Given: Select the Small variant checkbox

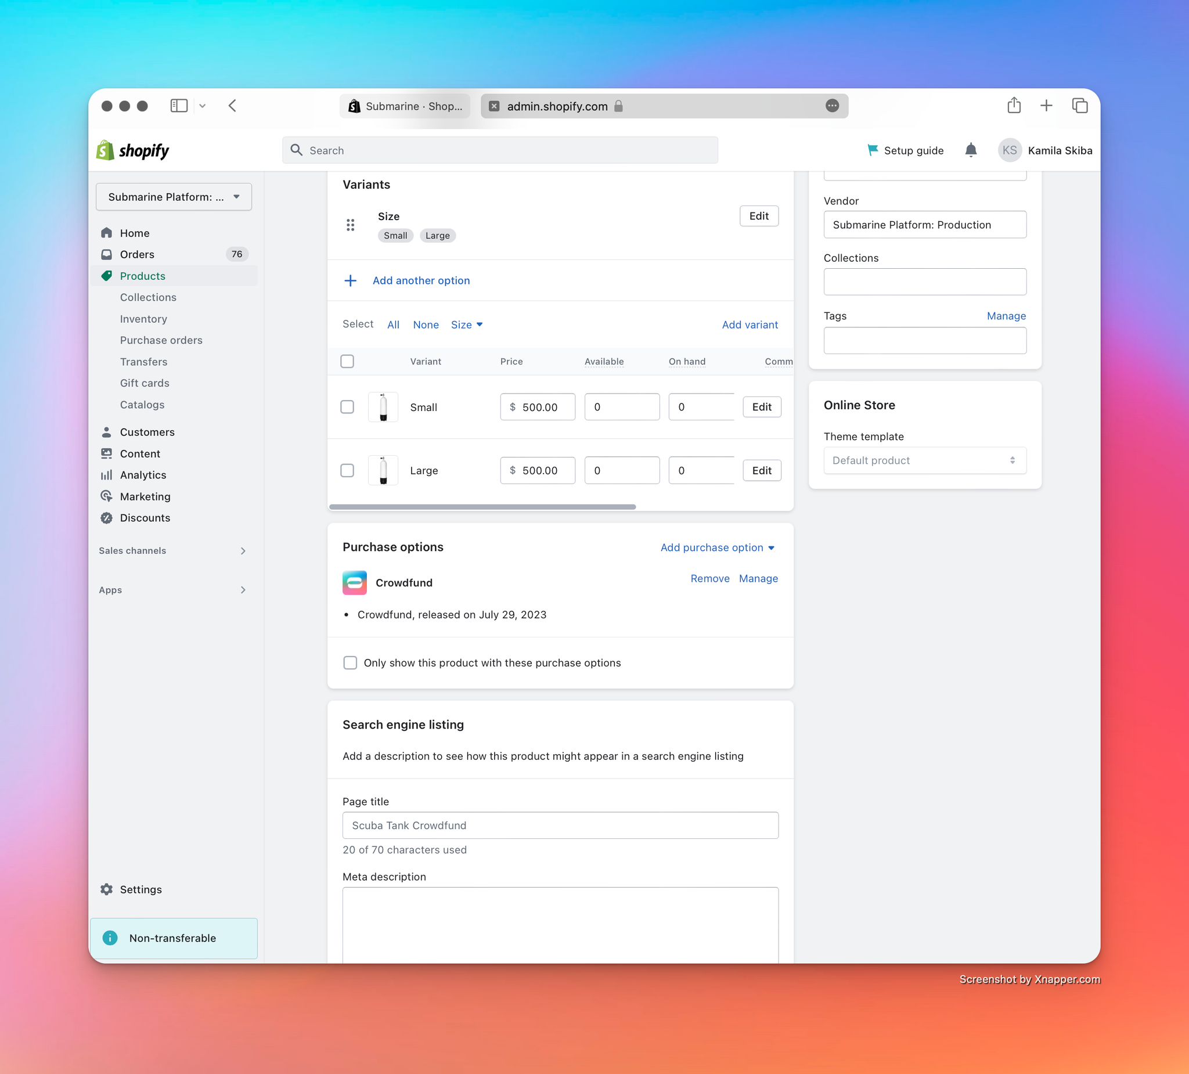Looking at the screenshot, I should (x=348, y=406).
